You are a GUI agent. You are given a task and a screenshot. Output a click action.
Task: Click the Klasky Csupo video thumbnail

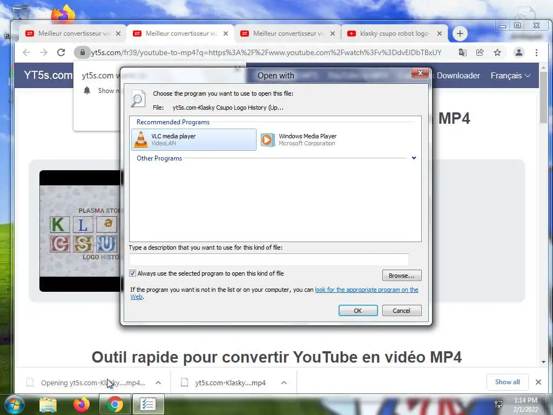(x=80, y=231)
